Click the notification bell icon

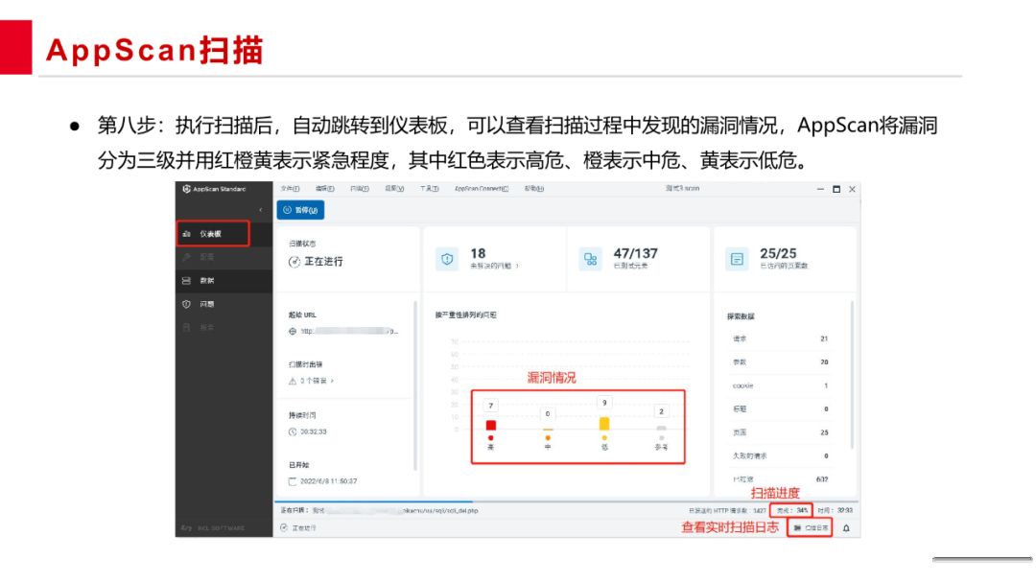846,528
